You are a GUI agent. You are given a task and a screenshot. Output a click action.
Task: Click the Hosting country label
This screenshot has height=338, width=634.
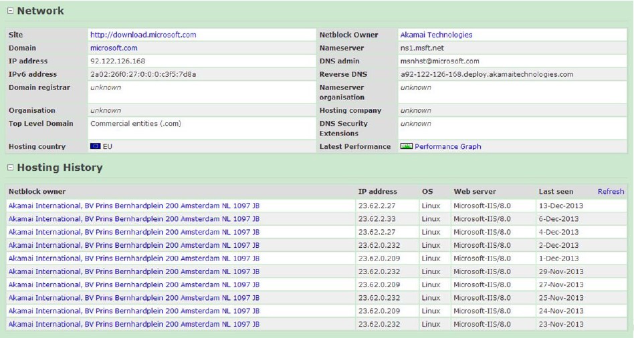(x=37, y=146)
